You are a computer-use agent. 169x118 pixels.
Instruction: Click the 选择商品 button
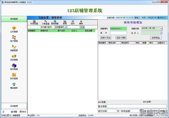pos(156,37)
